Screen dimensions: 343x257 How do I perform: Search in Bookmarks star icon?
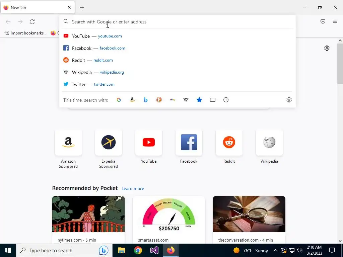click(x=199, y=100)
